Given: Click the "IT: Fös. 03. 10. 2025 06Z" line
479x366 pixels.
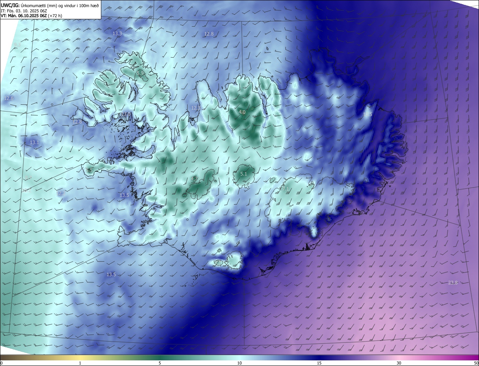Looking at the screenshot, I should click(24, 11).
